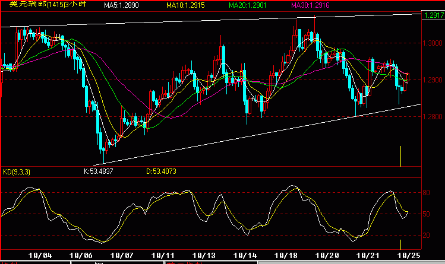
Task: Click the 80 level on KD axis
Action: click(x=426, y=193)
